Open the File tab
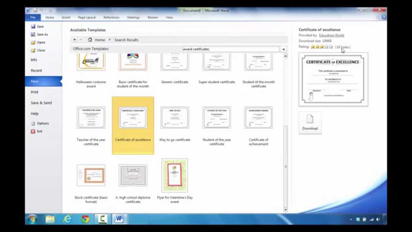The width and height of the screenshot is (412, 232). pyautogui.click(x=33, y=17)
